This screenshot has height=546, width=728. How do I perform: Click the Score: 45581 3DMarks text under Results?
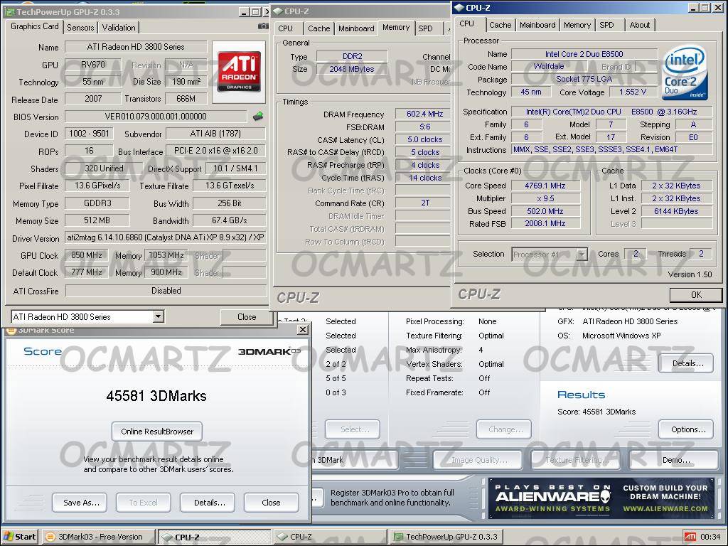(596, 412)
